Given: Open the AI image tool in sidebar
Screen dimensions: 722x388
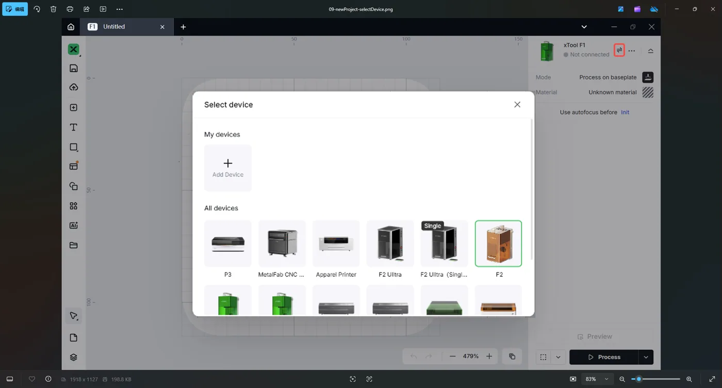Looking at the screenshot, I should point(74,225).
